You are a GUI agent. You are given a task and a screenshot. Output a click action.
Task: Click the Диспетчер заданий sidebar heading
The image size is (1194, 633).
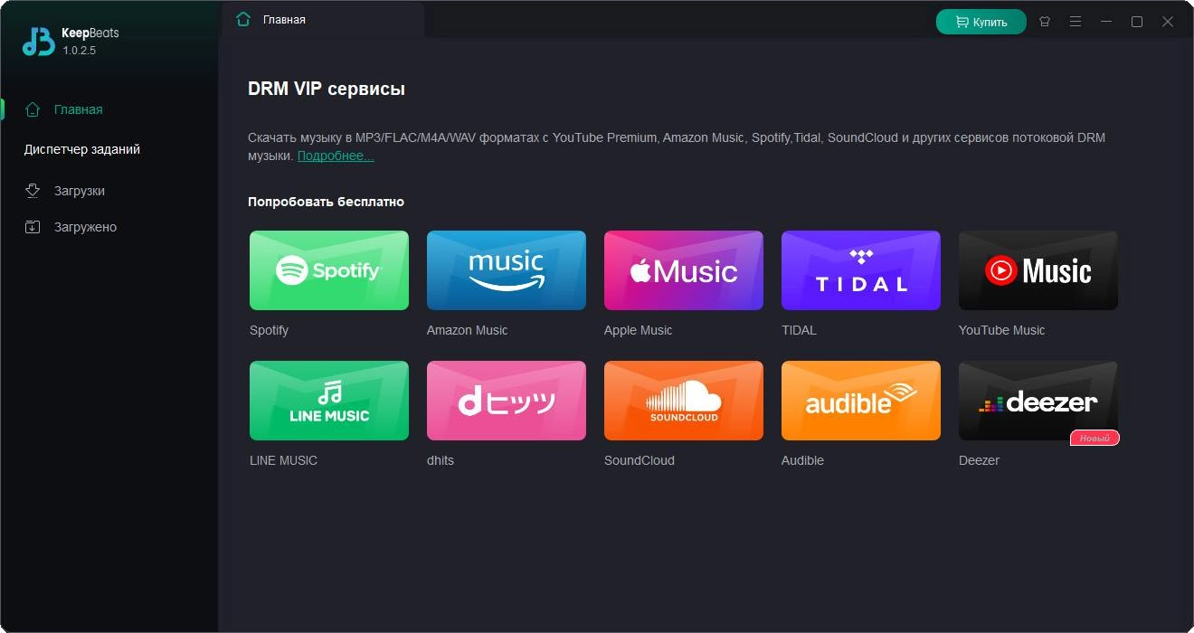[x=82, y=149]
